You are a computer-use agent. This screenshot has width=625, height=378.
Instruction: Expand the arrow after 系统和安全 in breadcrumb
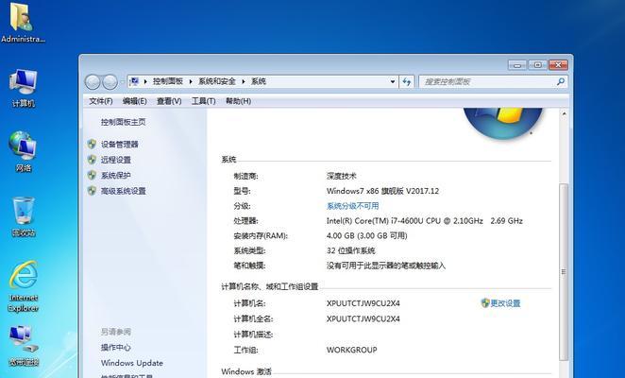tap(244, 81)
